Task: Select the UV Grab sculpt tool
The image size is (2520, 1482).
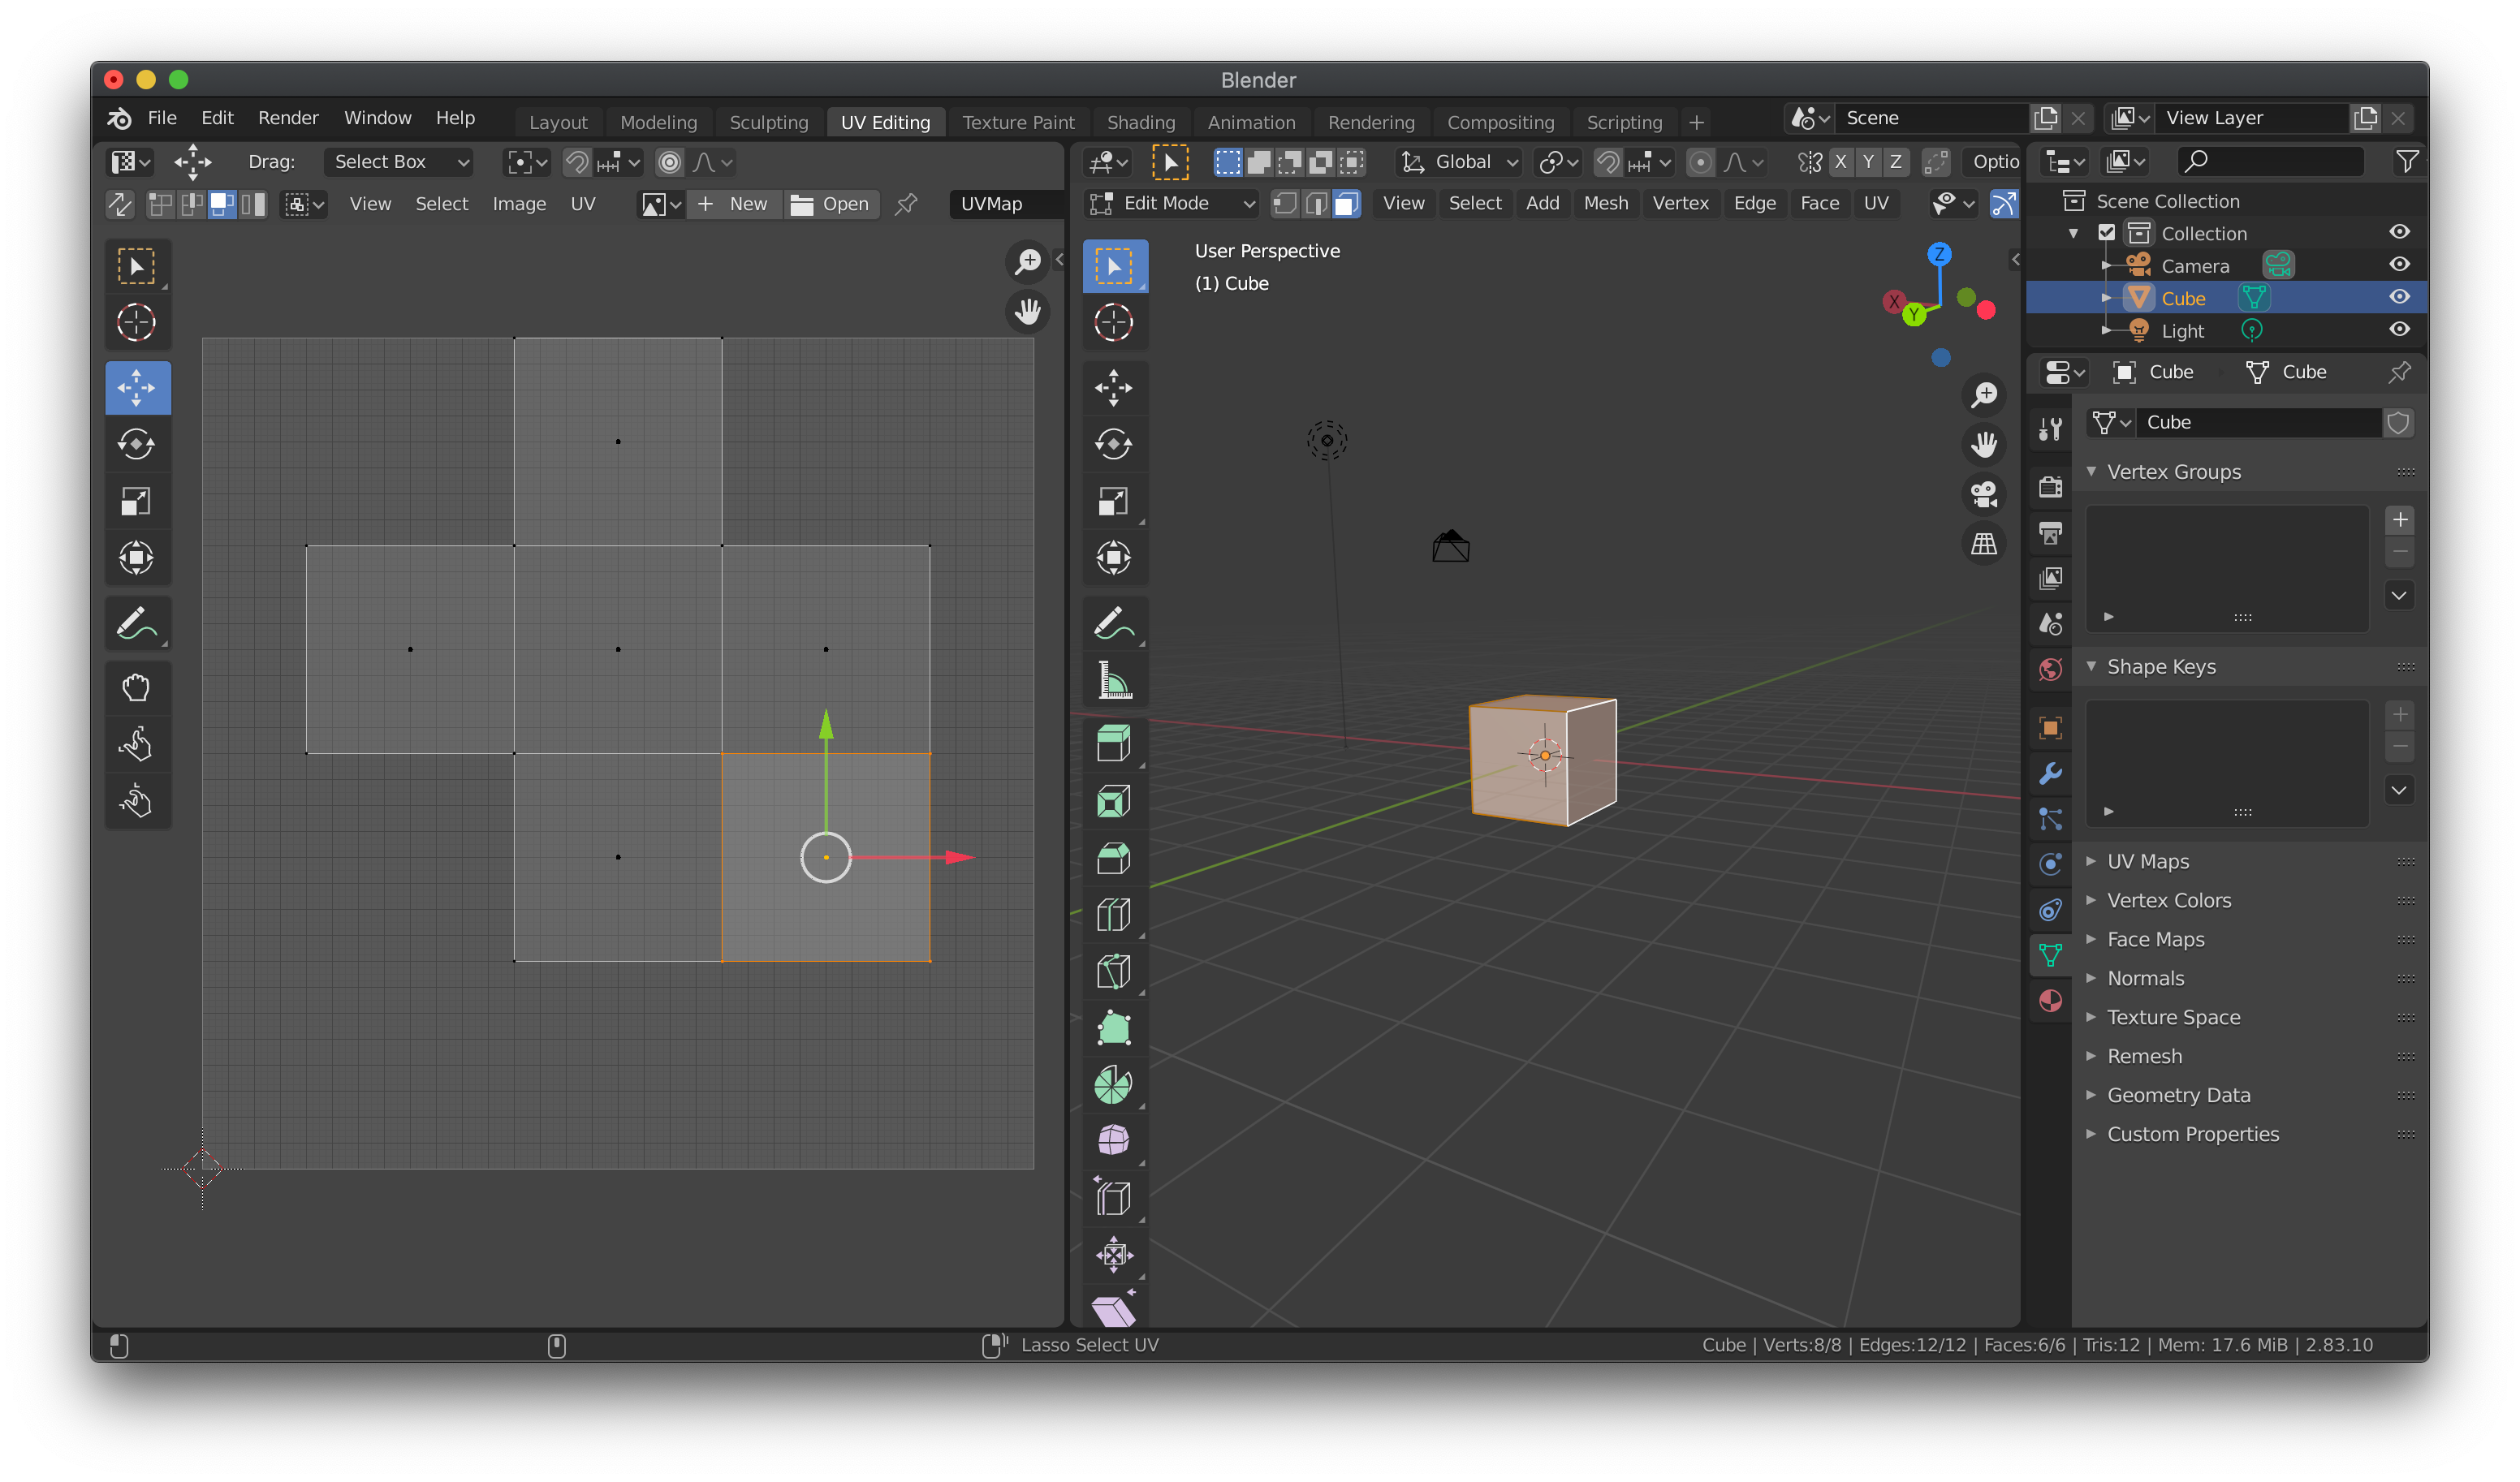Action: pyautogui.click(x=137, y=688)
